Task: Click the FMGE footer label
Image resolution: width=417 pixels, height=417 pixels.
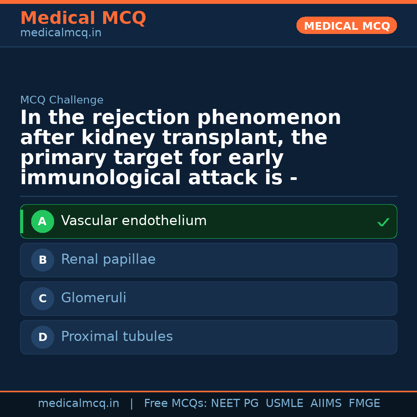Action: pyautogui.click(x=364, y=403)
